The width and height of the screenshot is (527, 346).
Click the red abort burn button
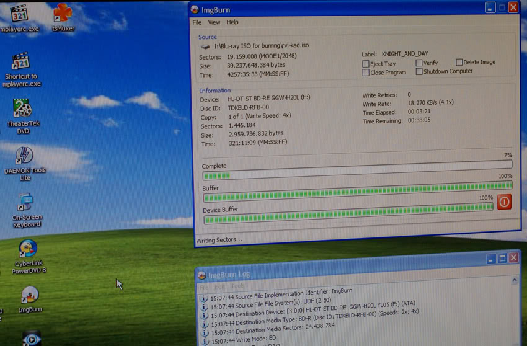click(x=503, y=202)
